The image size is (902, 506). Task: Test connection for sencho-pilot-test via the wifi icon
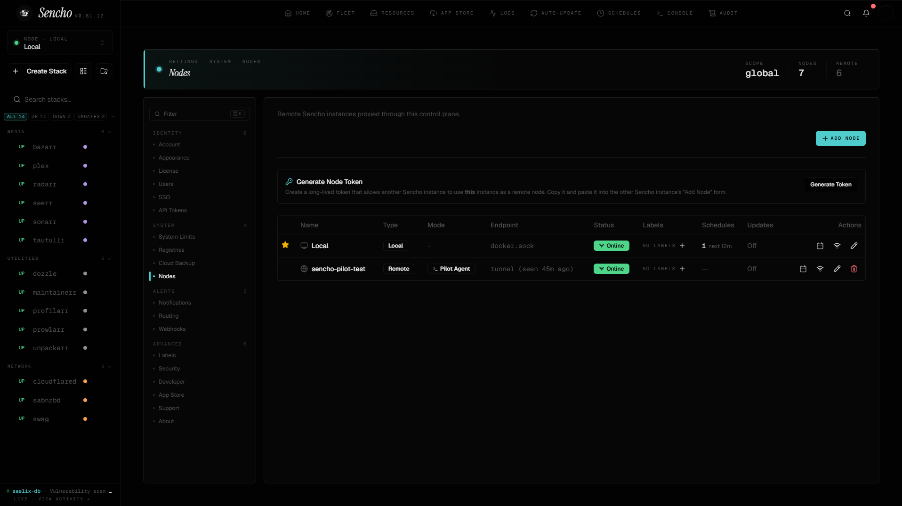tap(820, 269)
